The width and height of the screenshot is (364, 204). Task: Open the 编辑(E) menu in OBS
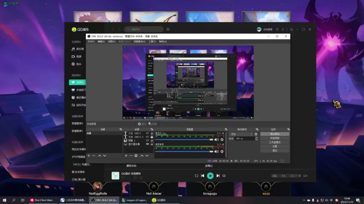[101, 42]
